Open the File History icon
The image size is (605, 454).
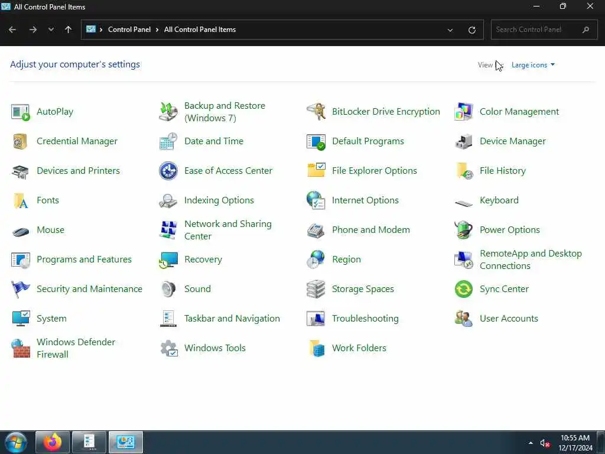(463, 171)
